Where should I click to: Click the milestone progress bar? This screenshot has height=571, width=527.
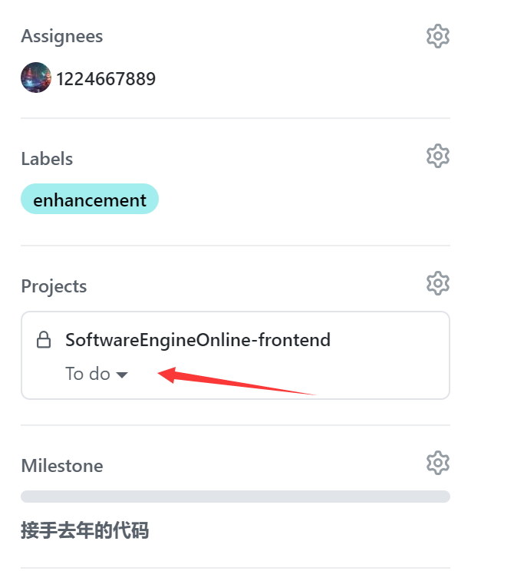coord(236,497)
